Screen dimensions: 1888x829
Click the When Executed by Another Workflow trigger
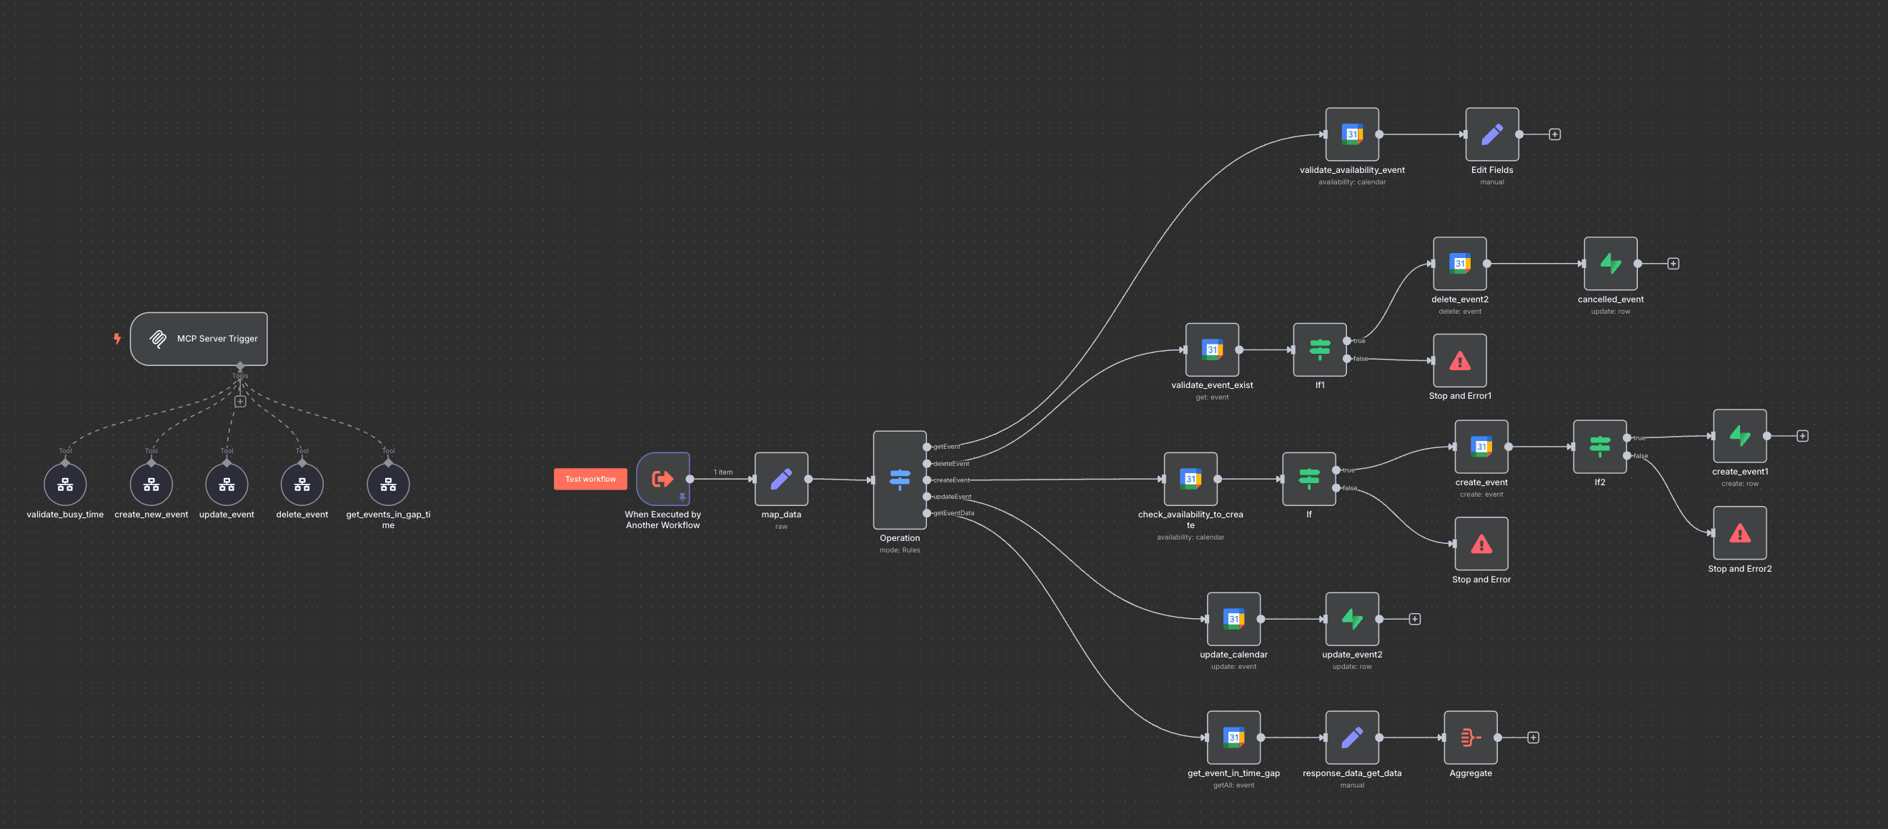coord(662,479)
